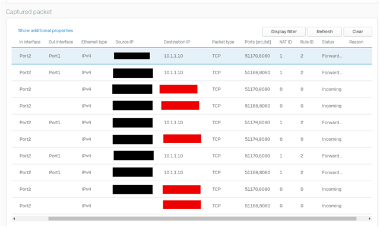Click the Ports [src,dst] column header
This screenshot has width=380, height=227.
pos(258,42)
